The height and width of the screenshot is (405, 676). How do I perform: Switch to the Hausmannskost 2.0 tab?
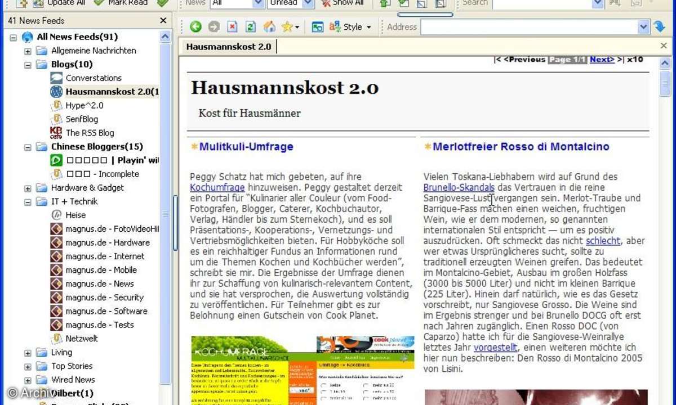pyautogui.click(x=229, y=46)
